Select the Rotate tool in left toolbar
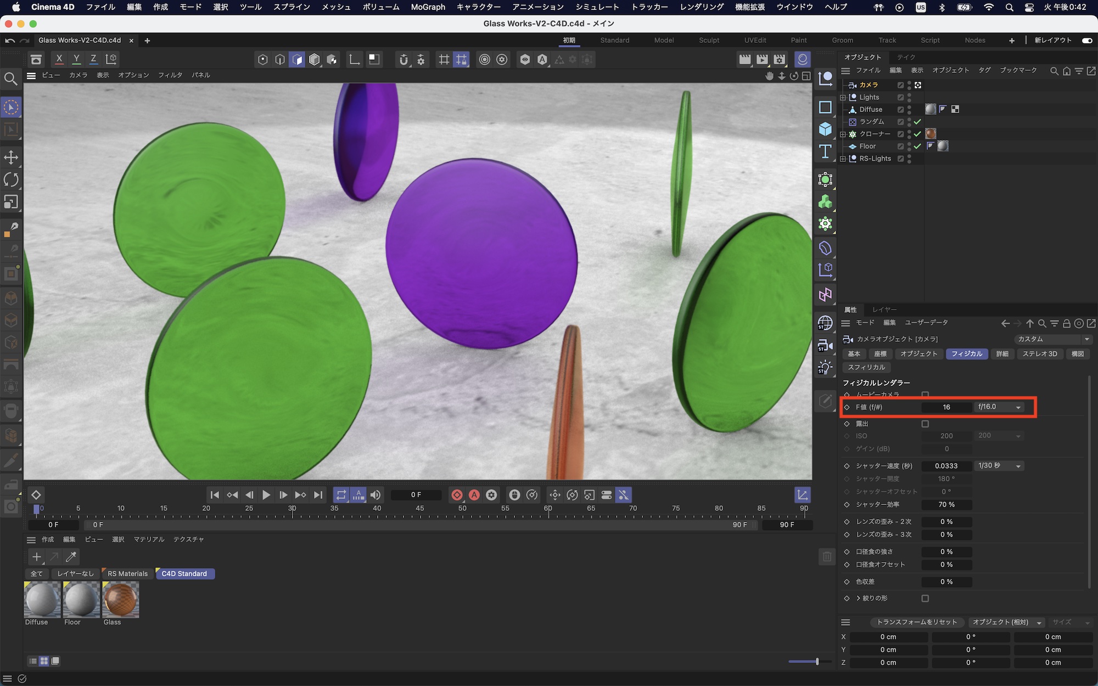This screenshot has width=1098, height=686. [11, 179]
